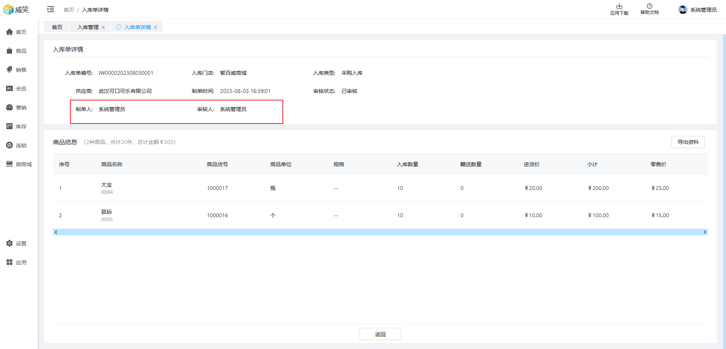Click the table scrollbar right arrow

(704, 232)
